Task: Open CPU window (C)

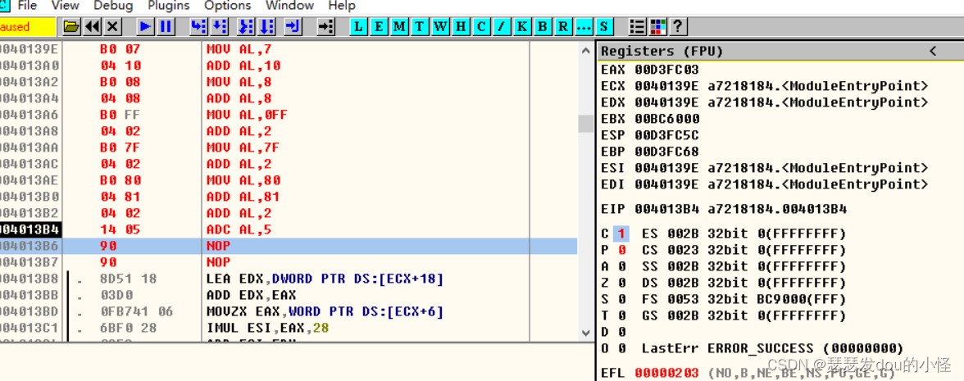Action: 480,26
